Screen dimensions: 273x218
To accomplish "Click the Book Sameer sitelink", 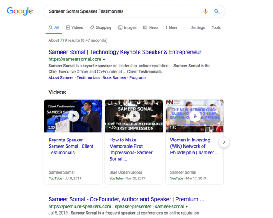I will (114, 78).
